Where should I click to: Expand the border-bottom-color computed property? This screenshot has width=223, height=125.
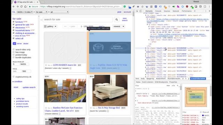pyautogui.click(x=183, y=116)
